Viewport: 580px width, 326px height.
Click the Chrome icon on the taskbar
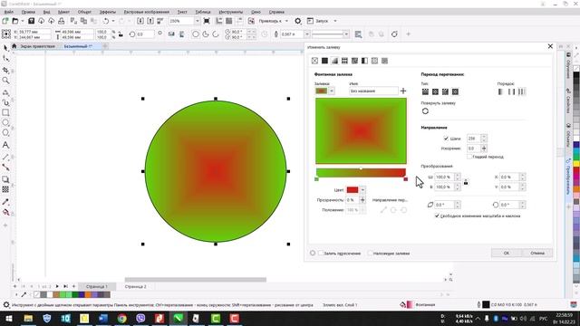point(122,318)
